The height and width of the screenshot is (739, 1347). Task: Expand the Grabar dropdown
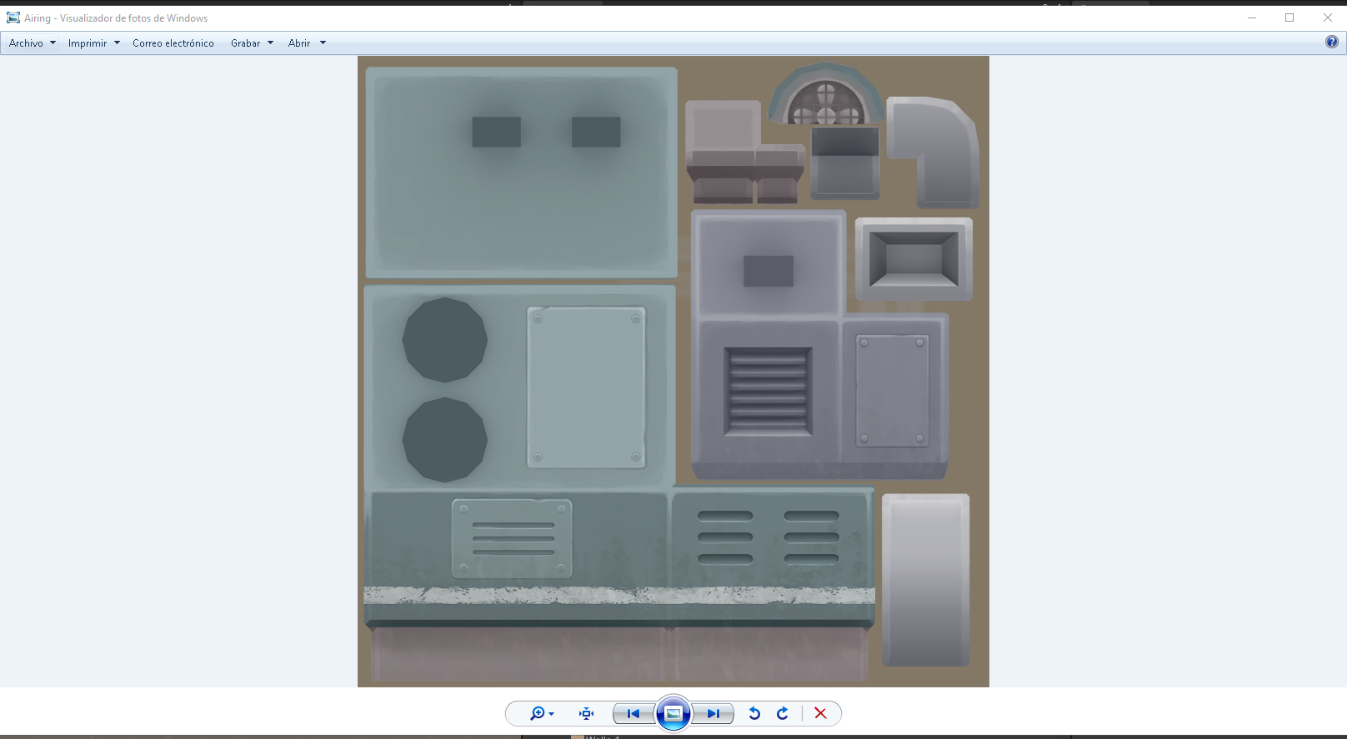click(x=252, y=43)
